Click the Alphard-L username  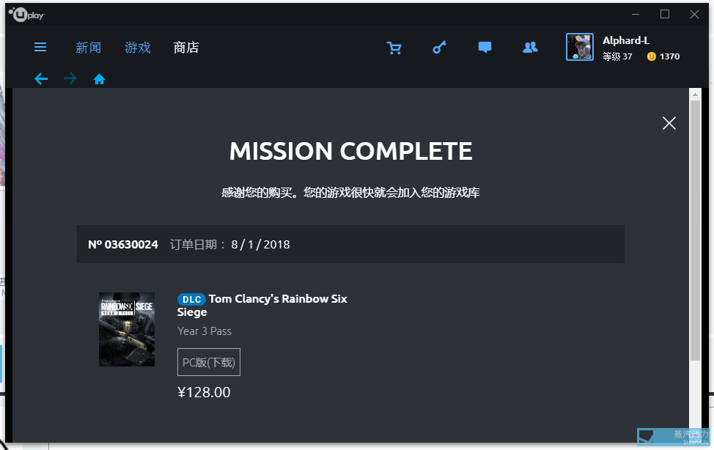pyautogui.click(x=625, y=40)
